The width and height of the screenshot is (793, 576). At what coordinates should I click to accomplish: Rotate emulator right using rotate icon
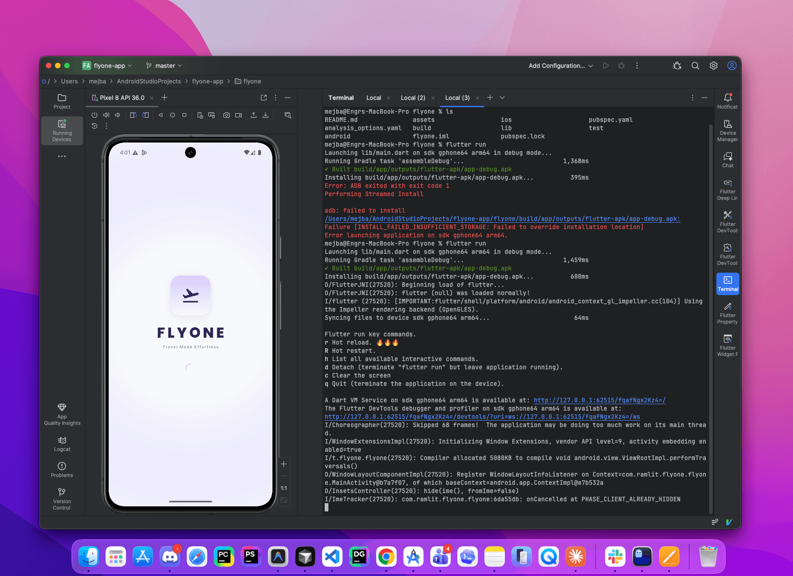(x=145, y=115)
